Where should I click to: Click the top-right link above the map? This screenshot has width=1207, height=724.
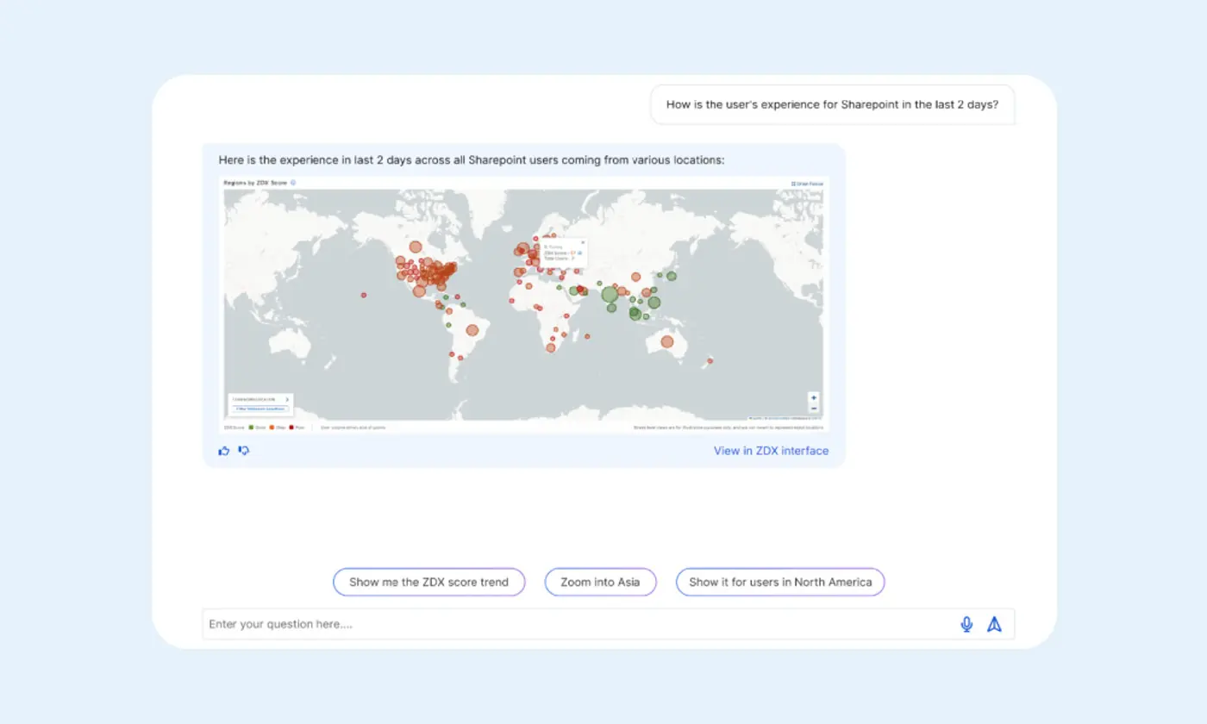pyautogui.click(x=809, y=184)
